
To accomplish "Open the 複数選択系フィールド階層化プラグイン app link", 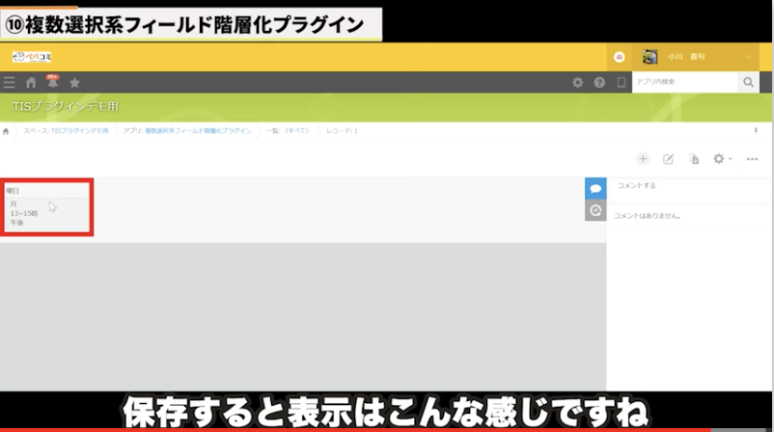I will click(197, 130).
